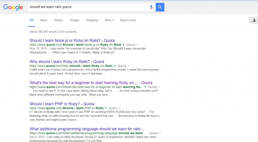The height and width of the screenshot is (142, 258).
Task: Expand green arrow beside Whats-the-best-way URL
Action: (x=145, y=87)
